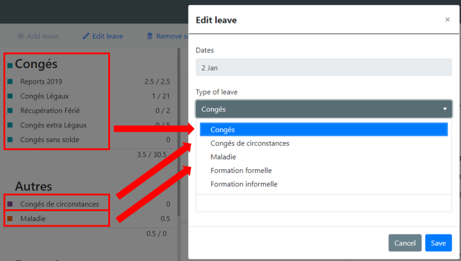Close the Edit leave dialog

(x=447, y=20)
